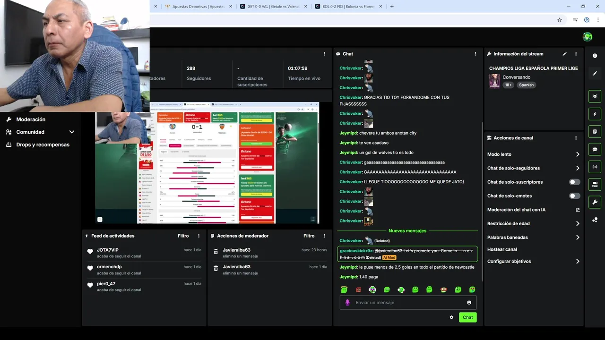Click JOTA7VIP in activity feed
This screenshot has width=605, height=340.
108,250
